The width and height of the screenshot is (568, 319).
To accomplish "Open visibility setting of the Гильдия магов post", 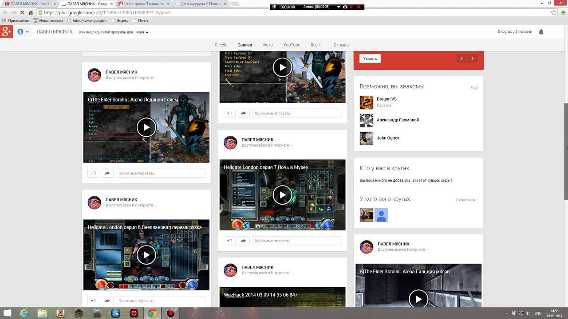I will coord(402,250).
